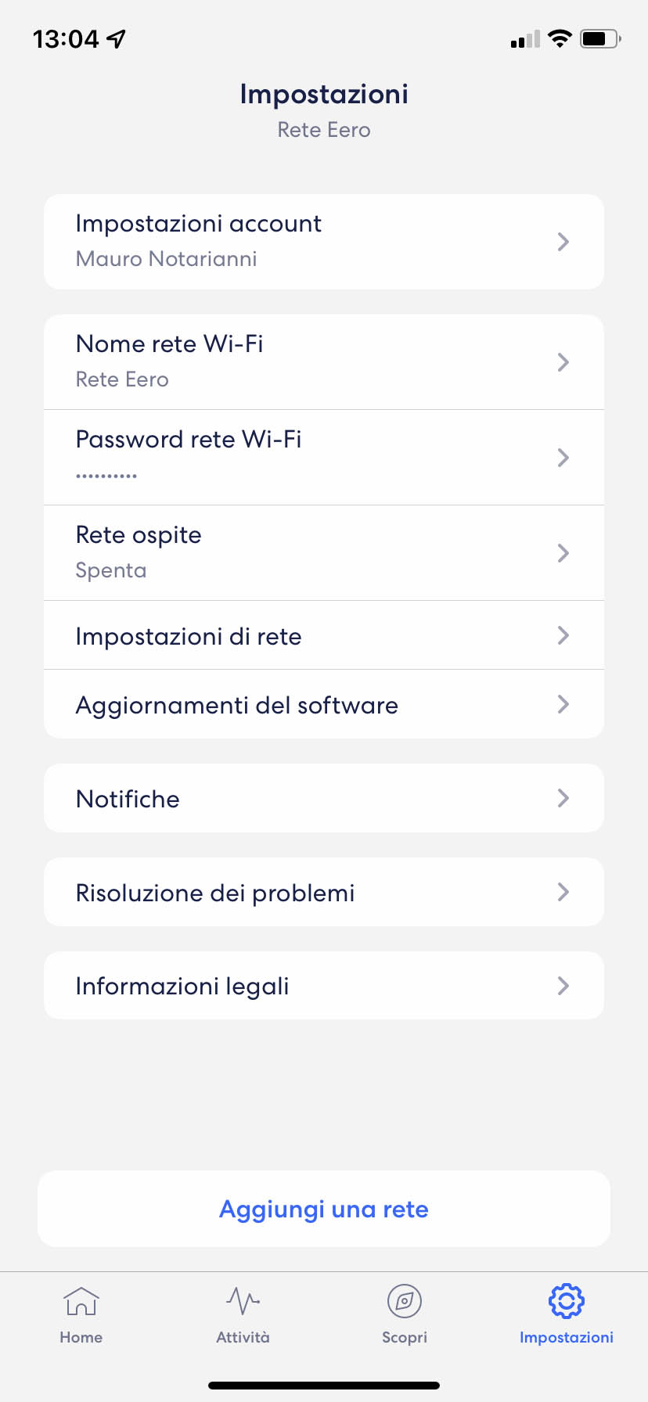Tap the location arrow status icon
Screen dimensions: 648x1402
(x=117, y=38)
